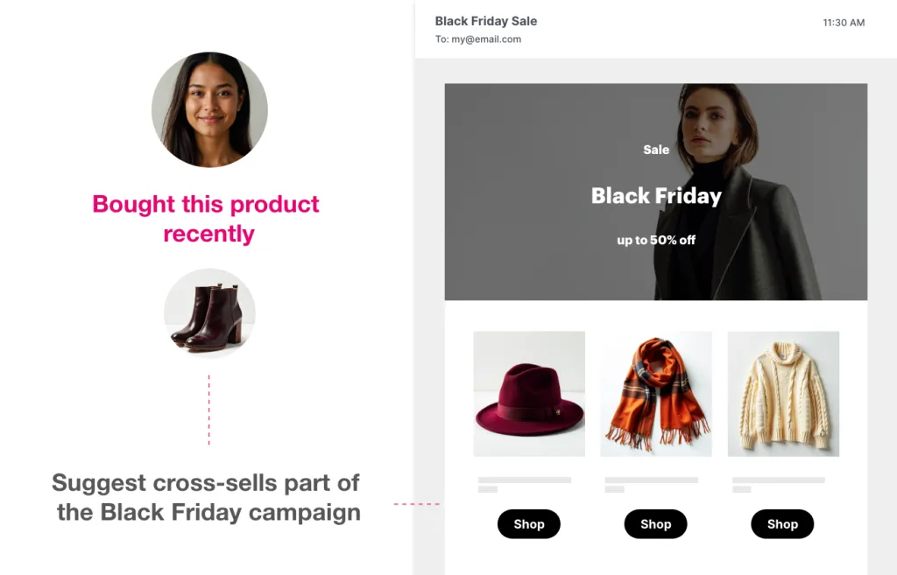Screen dimensions: 897x575
Task: Click the Black Friday Sale email subject
Action: (486, 21)
